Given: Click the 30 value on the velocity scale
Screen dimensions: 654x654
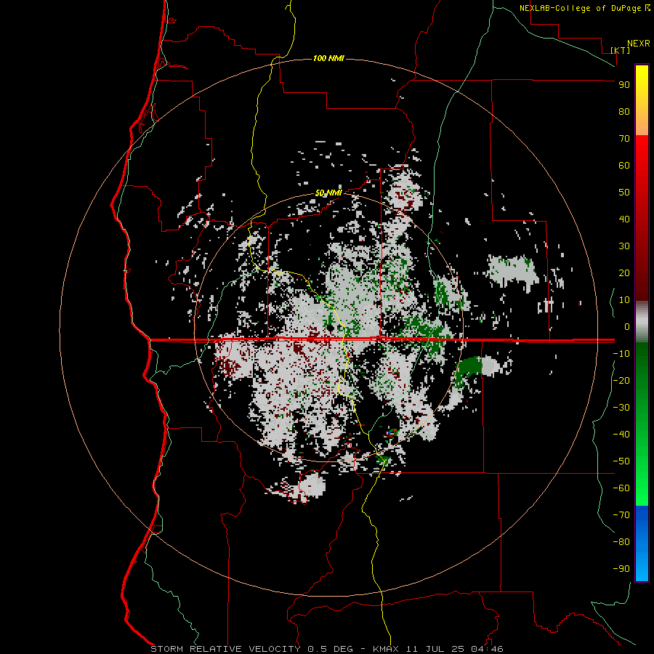Looking at the screenshot, I should (x=624, y=246).
